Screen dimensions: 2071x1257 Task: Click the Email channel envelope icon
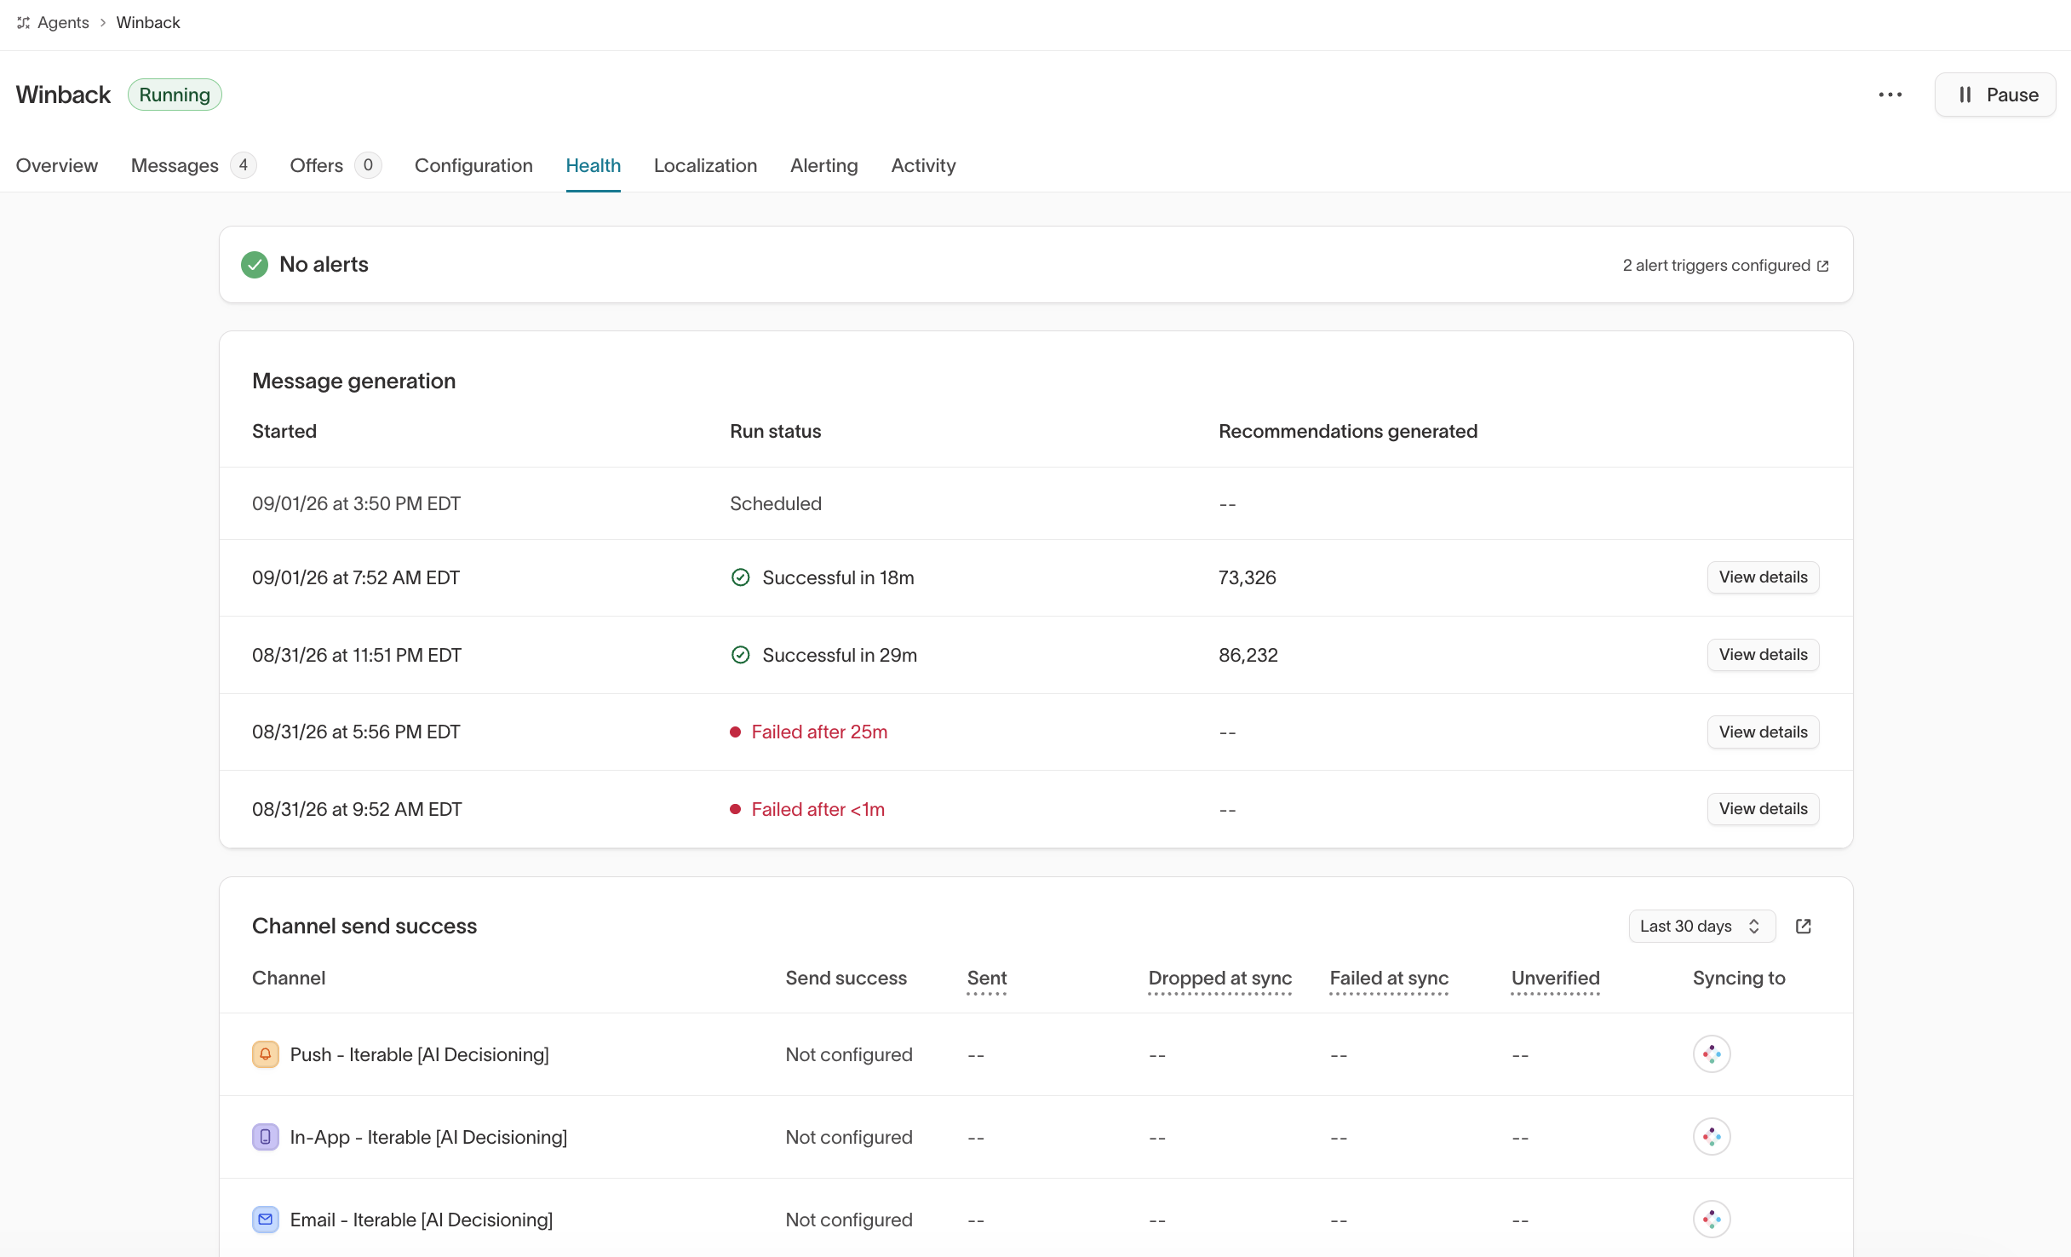(266, 1220)
